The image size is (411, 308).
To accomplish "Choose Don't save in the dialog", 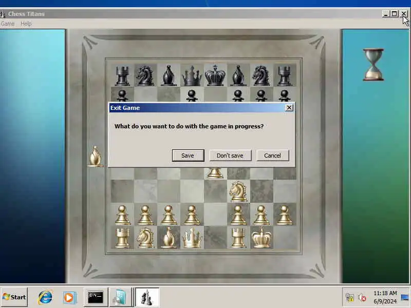I will (230, 156).
